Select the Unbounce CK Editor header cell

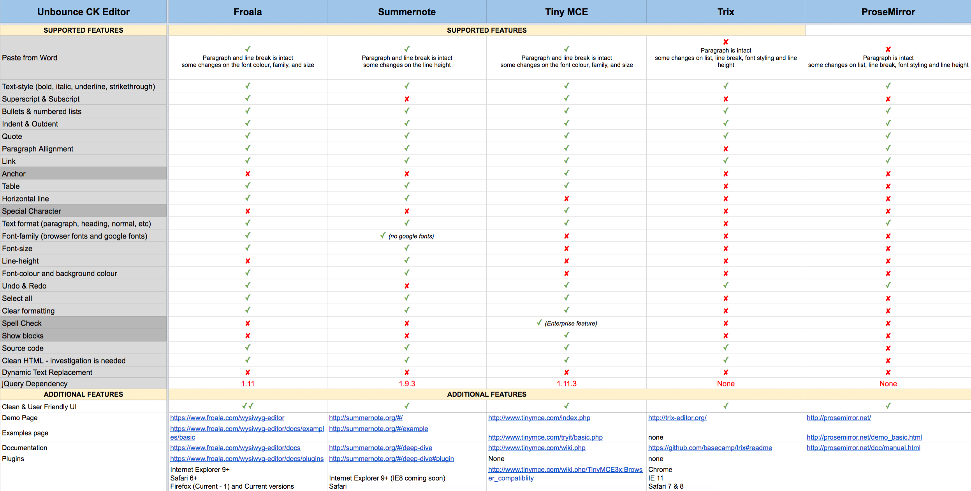tap(83, 12)
